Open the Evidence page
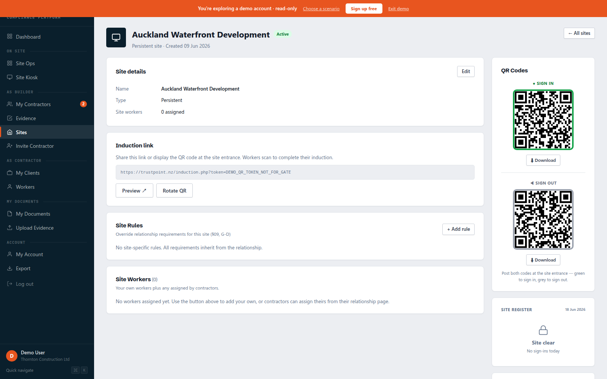The image size is (607, 379). tap(47, 118)
